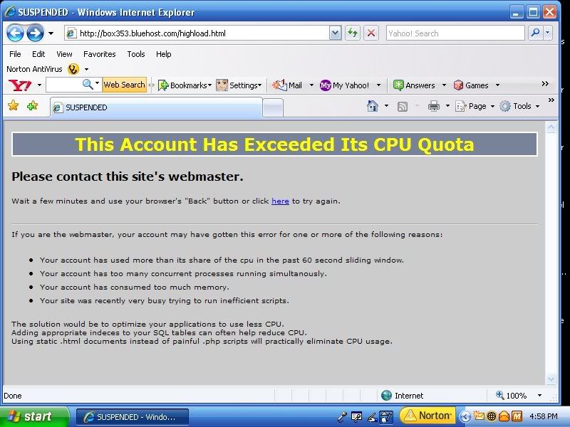Click the Home page icon

(x=372, y=106)
